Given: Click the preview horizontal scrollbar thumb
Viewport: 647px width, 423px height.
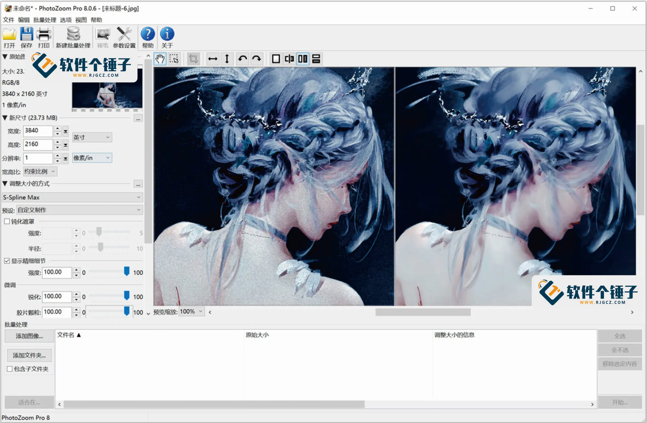Looking at the screenshot, I should pyautogui.click(x=423, y=312).
